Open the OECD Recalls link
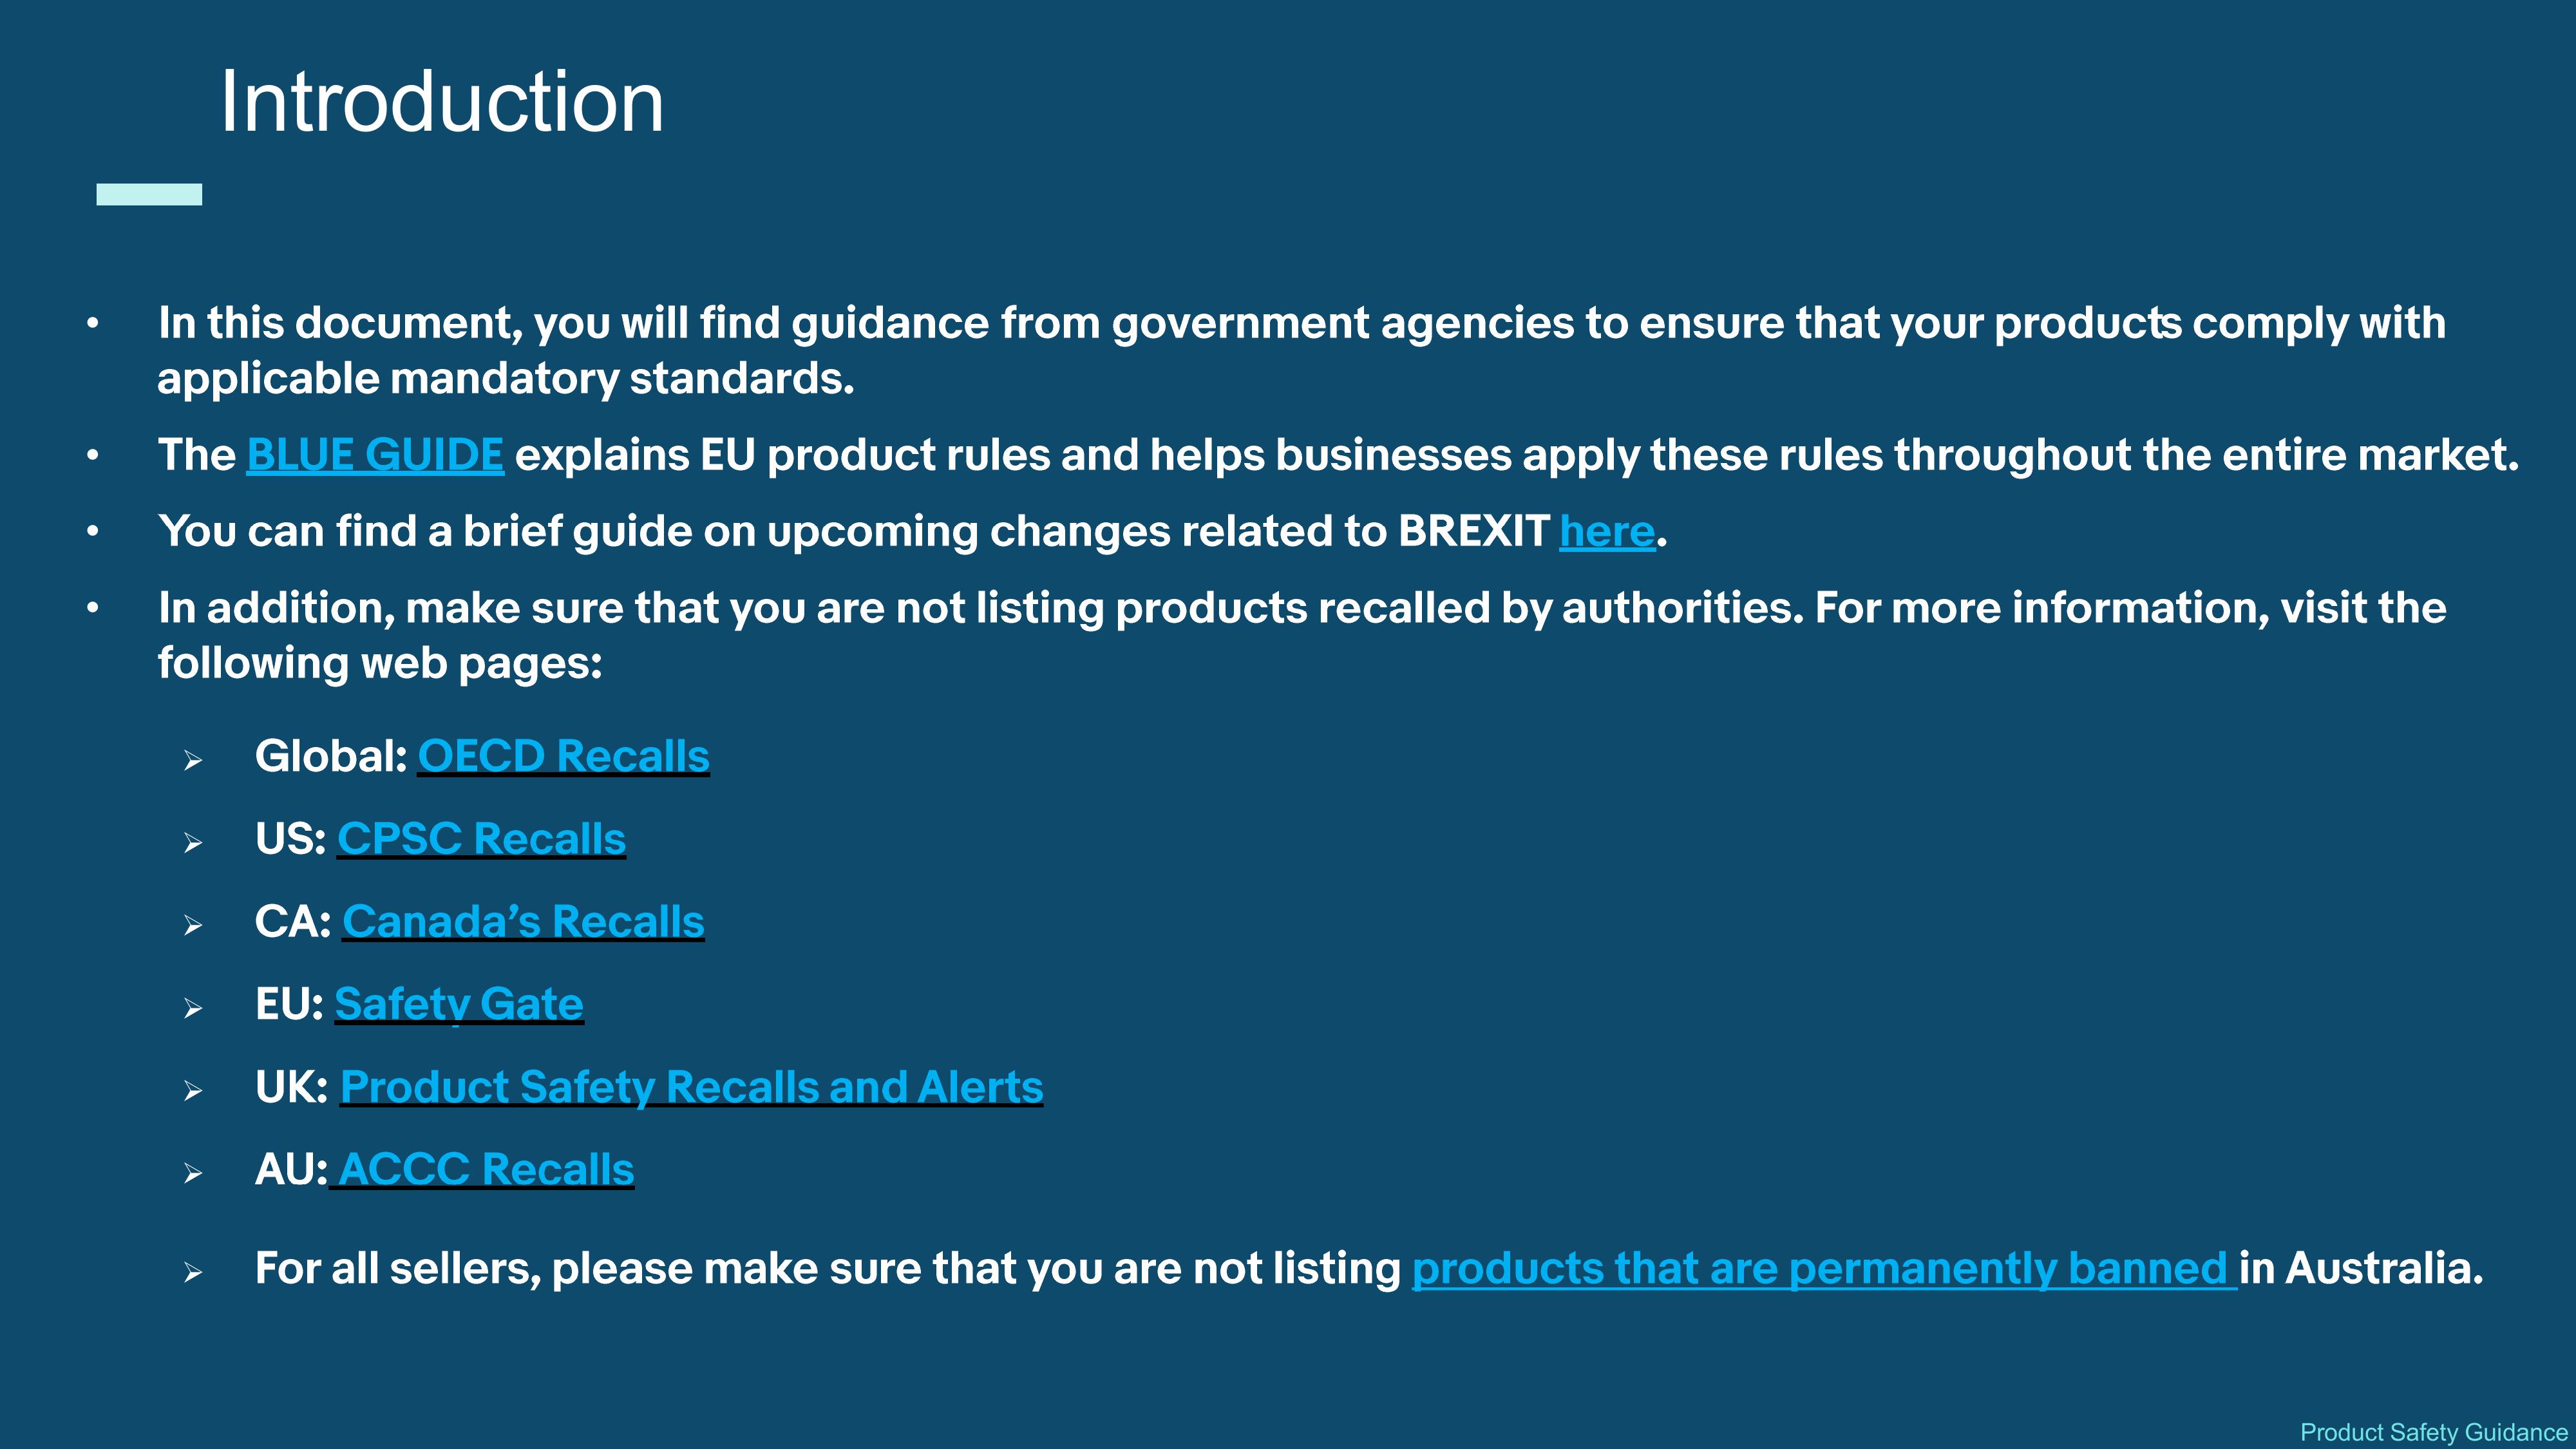2576x1449 pixels. click(563, 756)
